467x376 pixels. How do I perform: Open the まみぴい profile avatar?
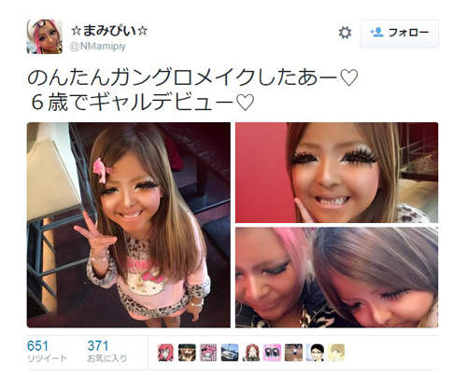tap(45, 36)
